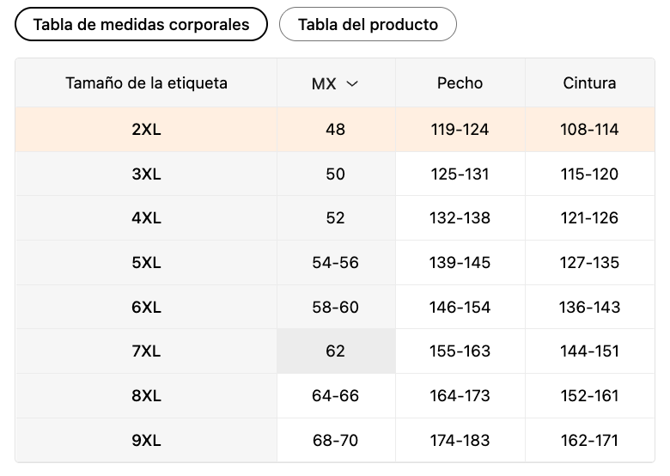Click the Tamaño de la etiqueta header
670x476 pixels.
pyautogui.click(x=146, y=83)
